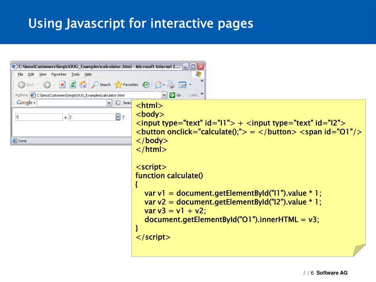The image size is (376, 282).
Task: Open the Favorites menu
Action: coord(59,74)
